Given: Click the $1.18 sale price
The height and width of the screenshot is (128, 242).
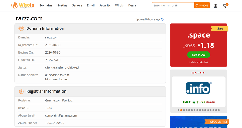Looking at the screenshot, I should click(206, 45).
